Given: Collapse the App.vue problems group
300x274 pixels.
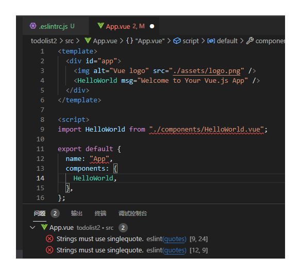Looking at the screenshot, I should coord(32,227).
